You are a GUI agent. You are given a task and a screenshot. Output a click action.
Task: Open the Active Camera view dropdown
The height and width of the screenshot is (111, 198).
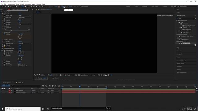85,75
